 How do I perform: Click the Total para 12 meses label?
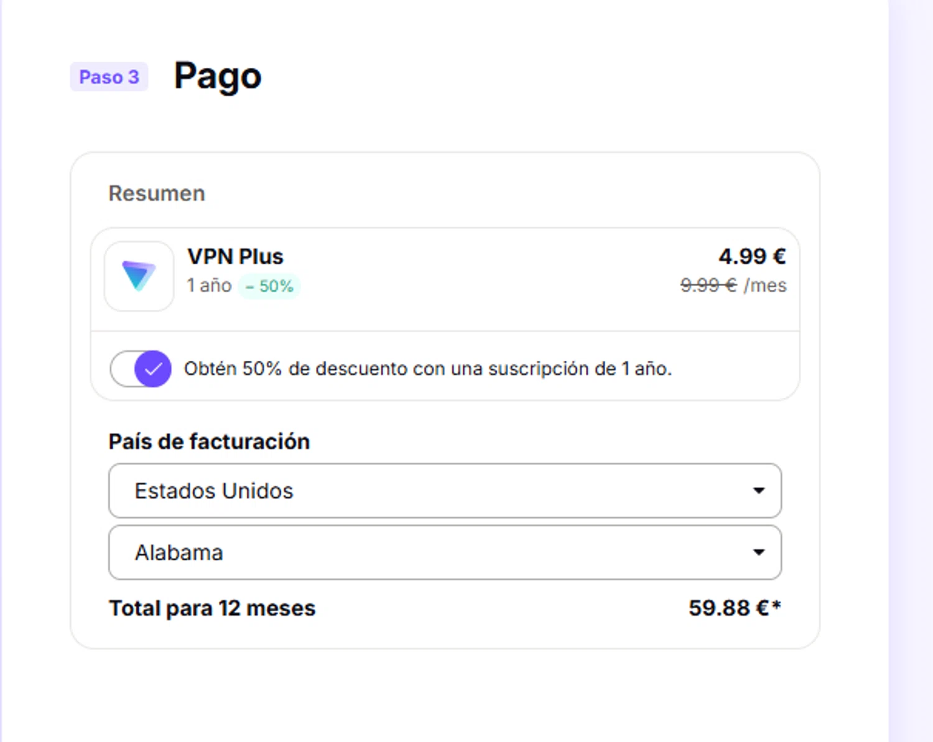212,608
